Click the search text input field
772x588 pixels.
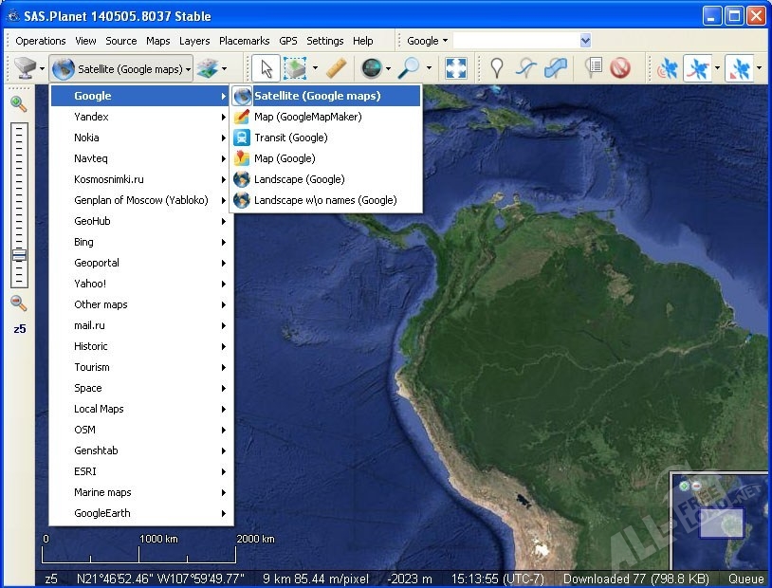(x=515, y=41)
